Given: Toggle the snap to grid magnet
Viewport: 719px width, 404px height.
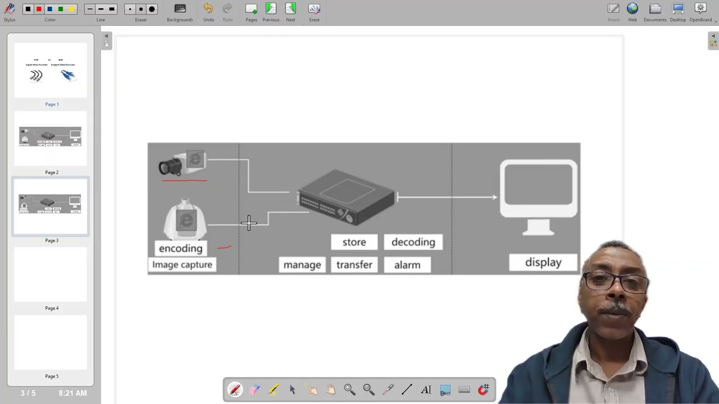Looking at the screenshot, I should (x=484, y=389).
